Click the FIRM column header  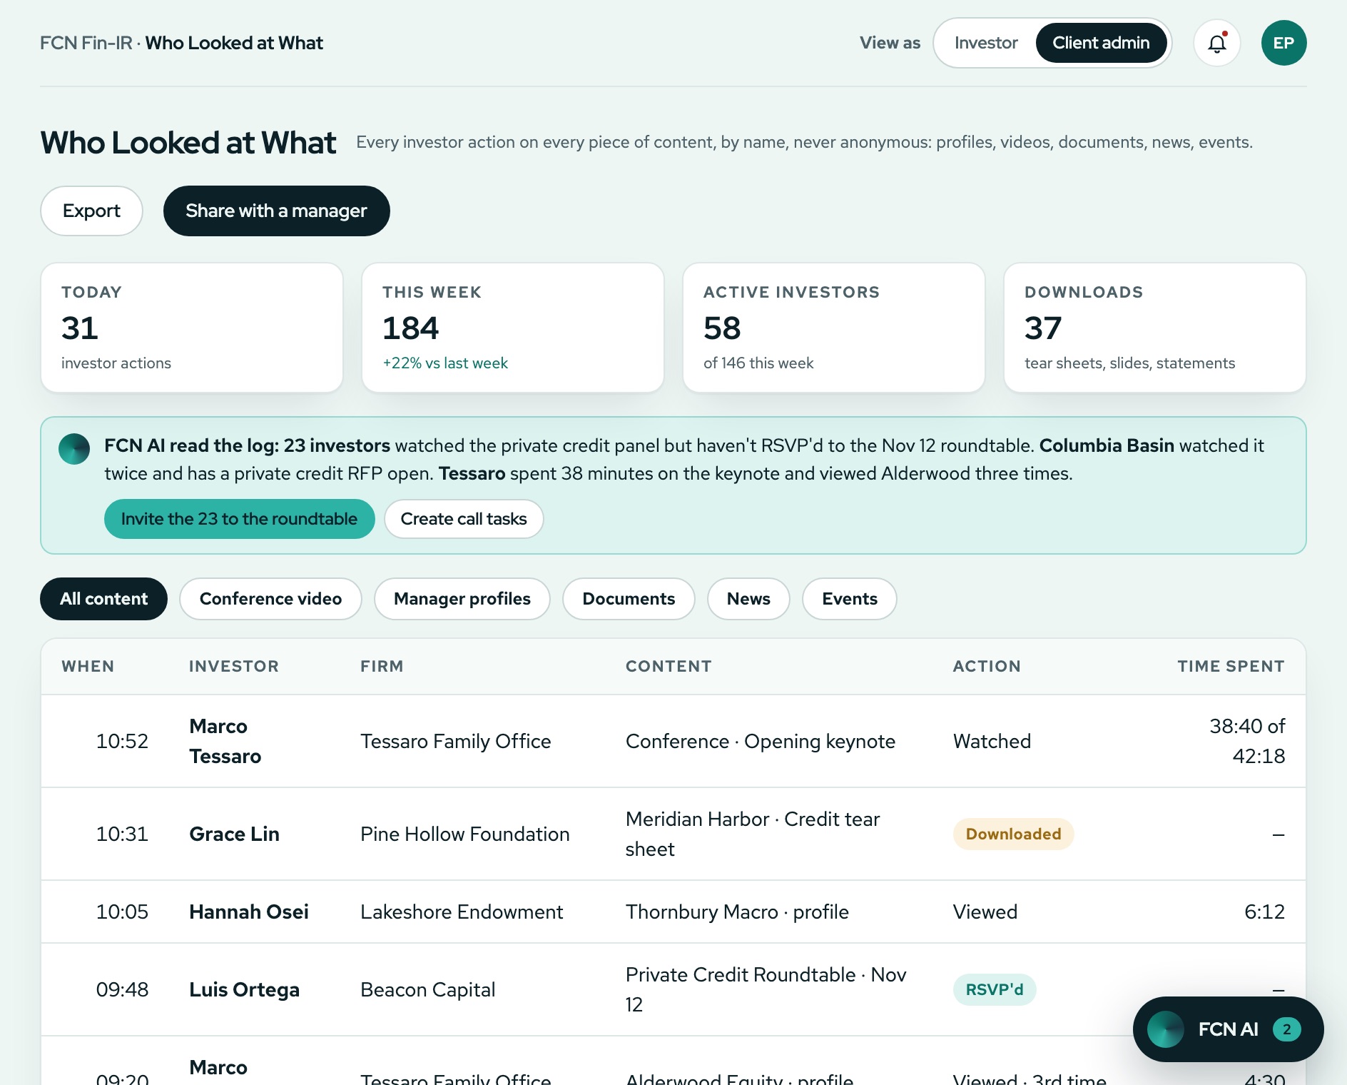click(382, 666)
